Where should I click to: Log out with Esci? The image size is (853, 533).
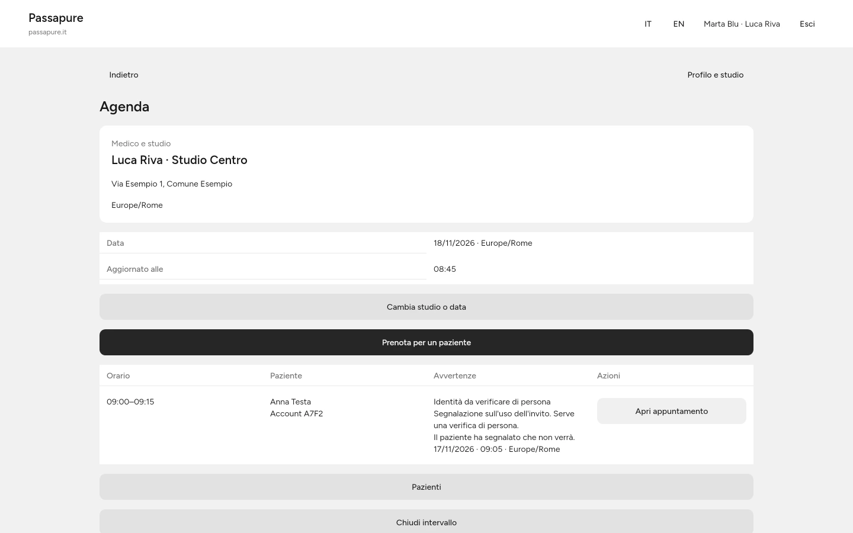point(807,24)
